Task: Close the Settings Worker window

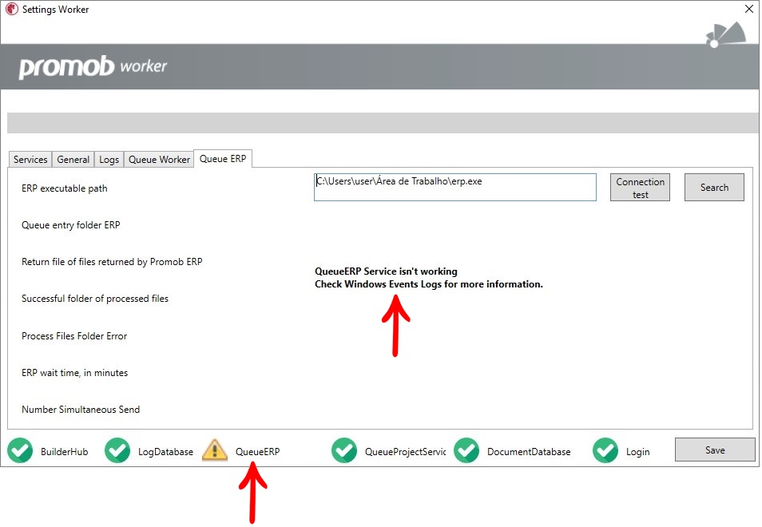Action: point(749,9)
